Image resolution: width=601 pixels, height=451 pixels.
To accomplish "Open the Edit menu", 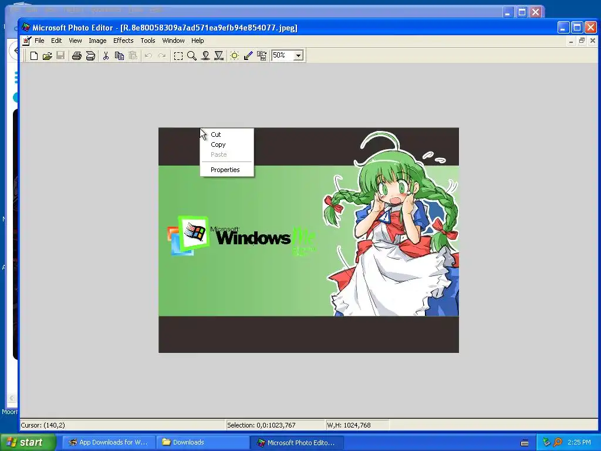I will click(x=56, y=41).
